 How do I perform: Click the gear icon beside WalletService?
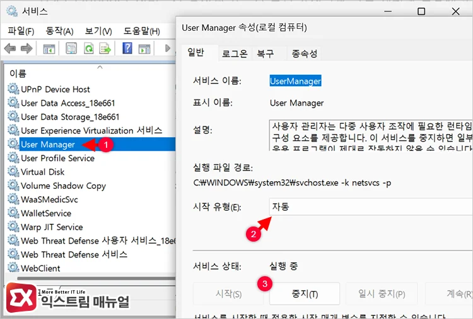point(13,213)
